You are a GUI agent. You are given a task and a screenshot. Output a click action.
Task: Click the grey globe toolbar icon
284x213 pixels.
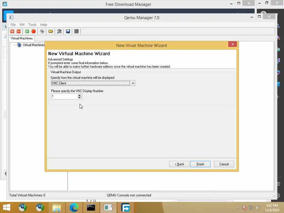[x=42, y=31]
